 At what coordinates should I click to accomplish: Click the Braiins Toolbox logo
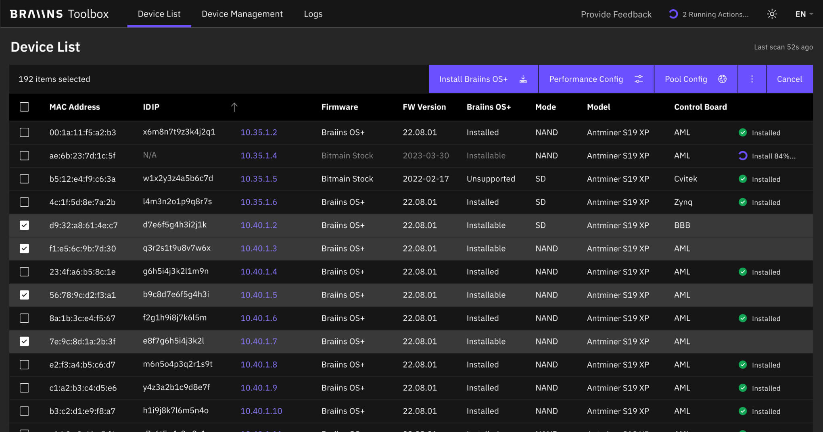point(59,14)
